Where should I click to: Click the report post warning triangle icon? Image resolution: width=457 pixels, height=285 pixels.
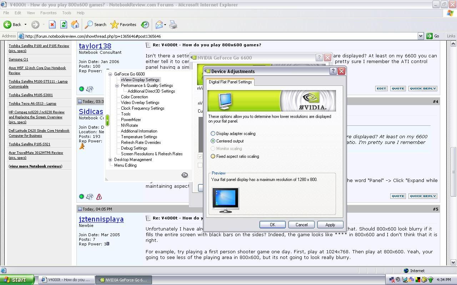coord(99,197)
